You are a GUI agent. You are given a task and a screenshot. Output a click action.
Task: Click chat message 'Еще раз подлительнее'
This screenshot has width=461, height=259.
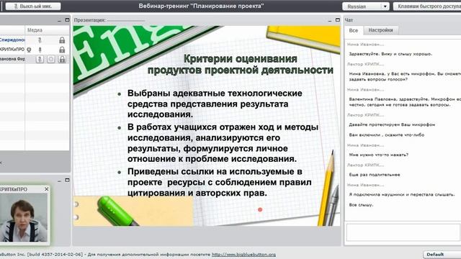tap(375, 175)
